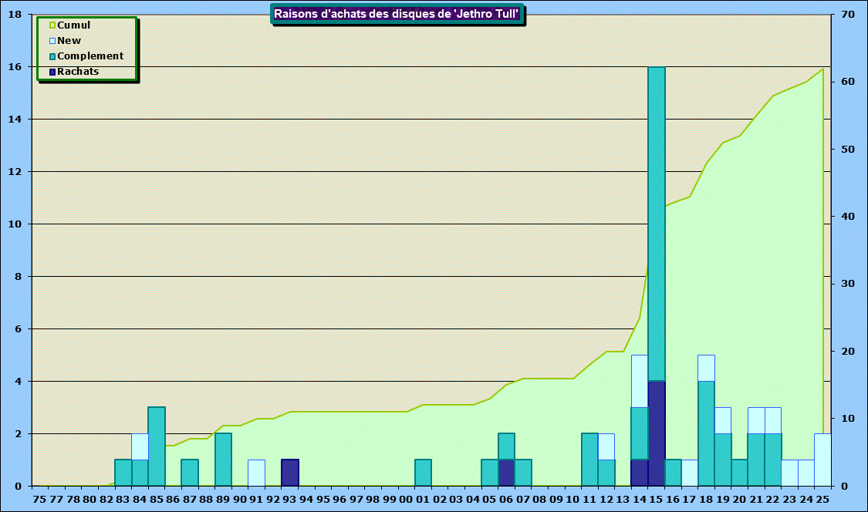Select the 'Cumul' legend label

pyautogui.click(x=74, y=25)
